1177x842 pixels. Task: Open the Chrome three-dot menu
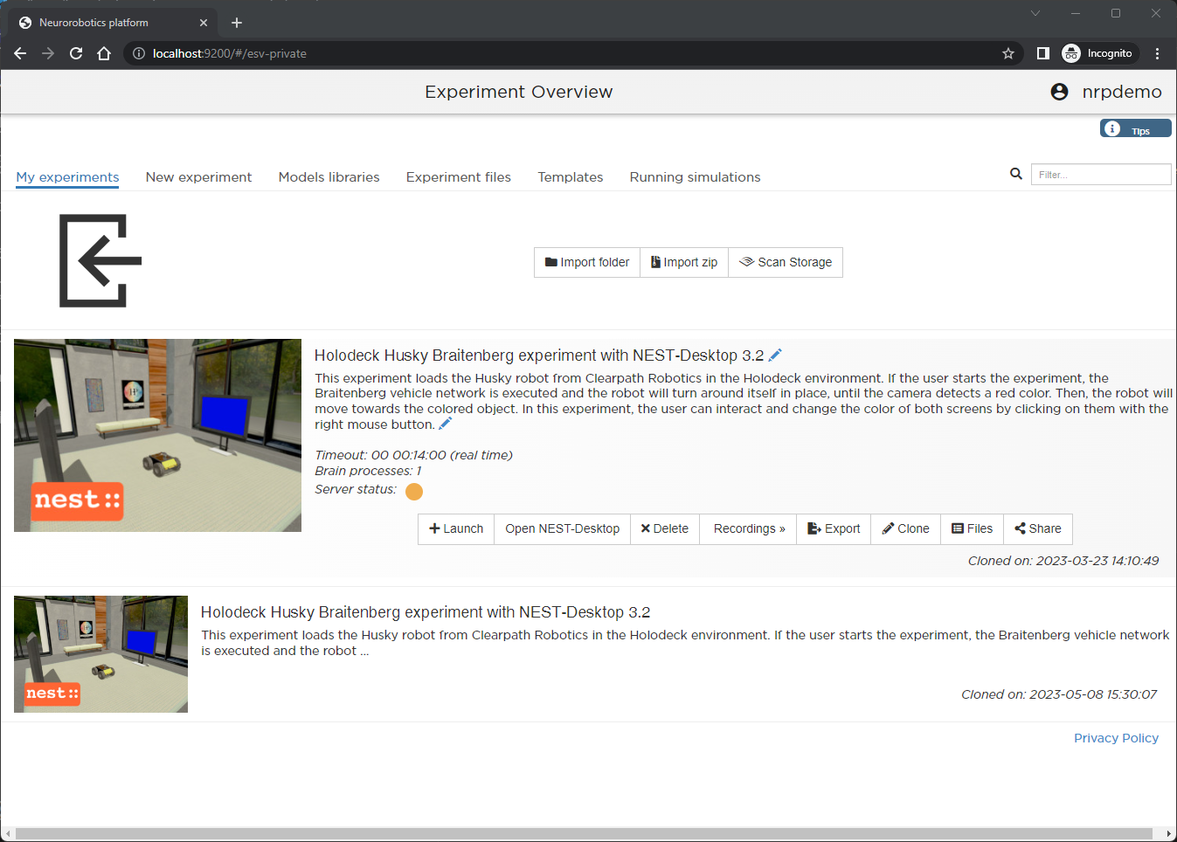coord(1157,53)
